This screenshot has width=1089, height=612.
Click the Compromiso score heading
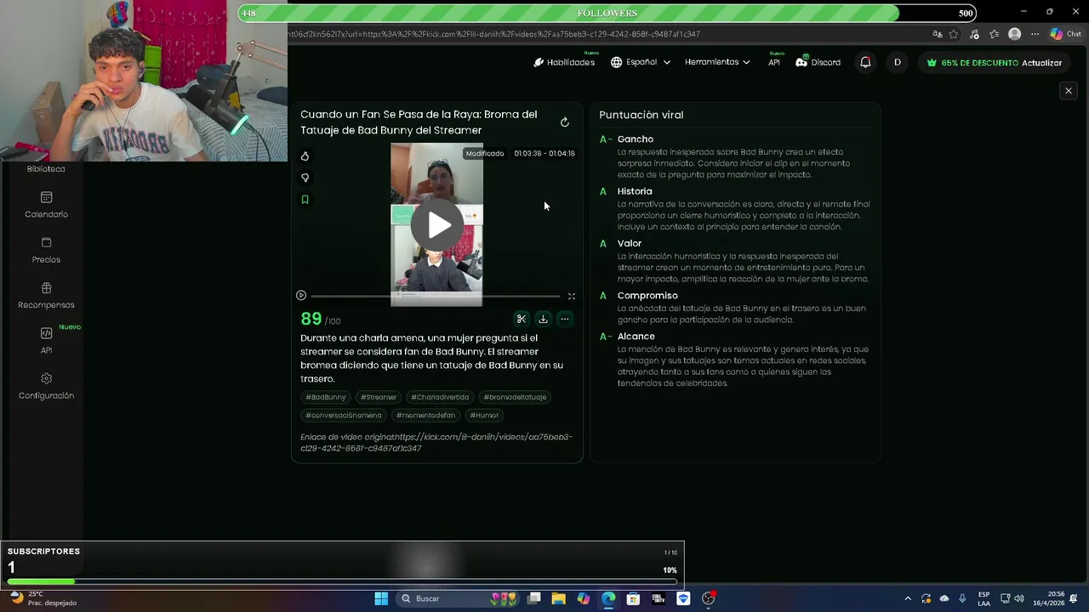pyautogui.click(x=647, y=296)
